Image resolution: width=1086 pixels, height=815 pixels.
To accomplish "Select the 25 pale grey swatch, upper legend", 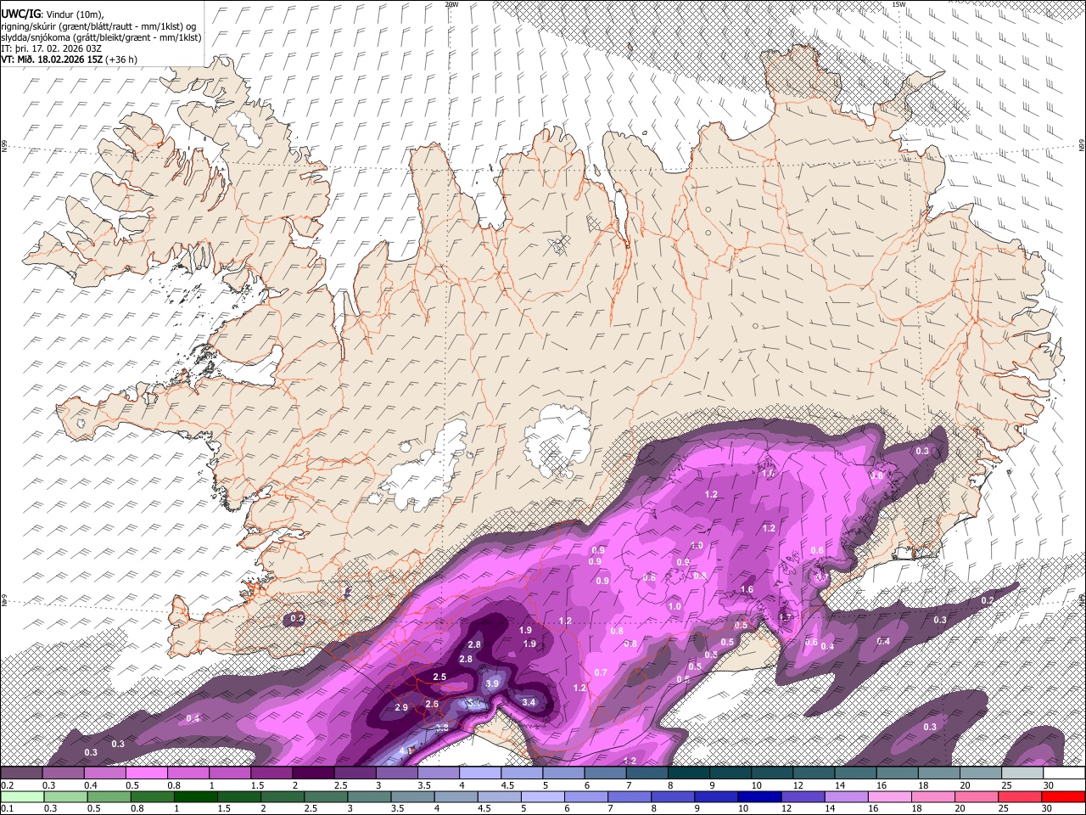I will (x=1023, y=773).
